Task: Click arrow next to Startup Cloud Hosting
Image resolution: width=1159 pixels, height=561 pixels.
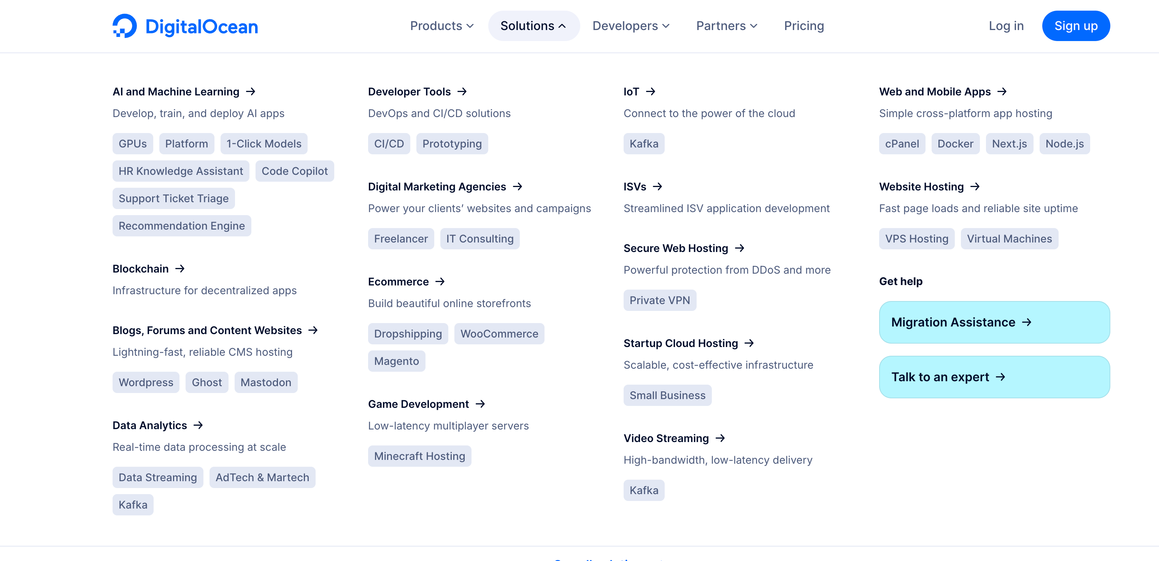Action: [749, 343]
